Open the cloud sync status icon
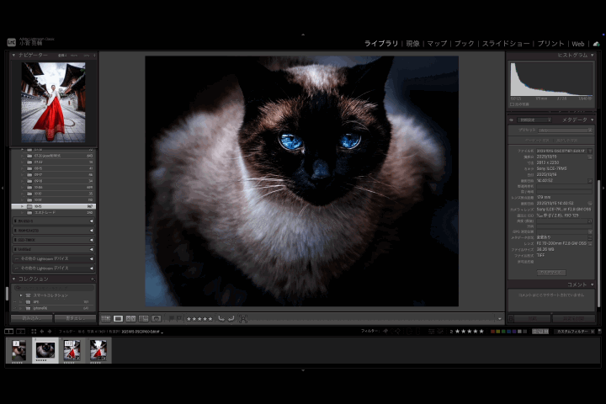 tap(597, 44)
